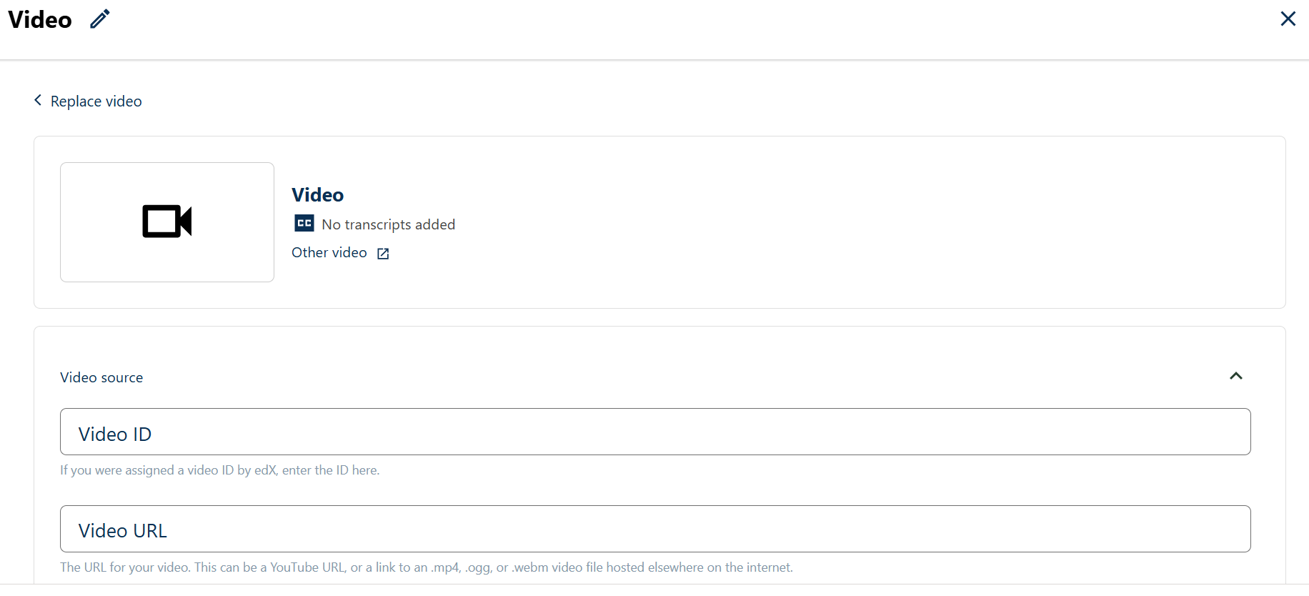Click the Video source section header label

(x=101, y=377)
